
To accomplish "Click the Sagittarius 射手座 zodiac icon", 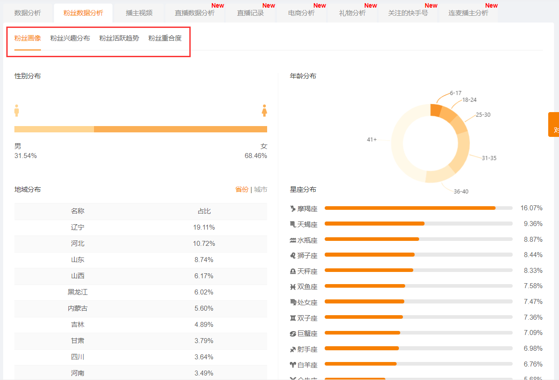I will coord(293,349).
